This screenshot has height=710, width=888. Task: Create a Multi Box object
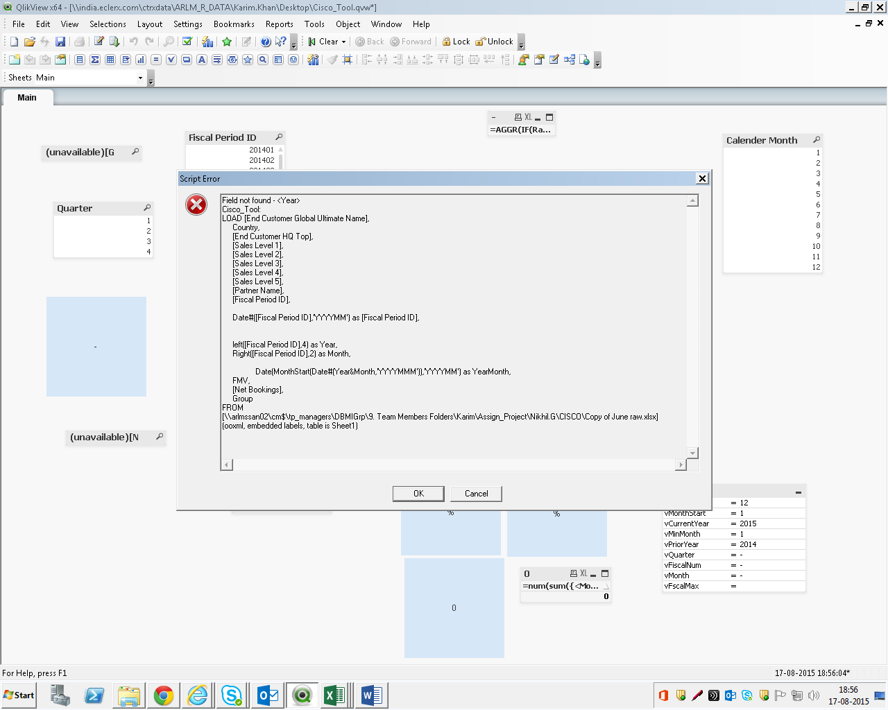pyautogui.click(x=126, y=60)
